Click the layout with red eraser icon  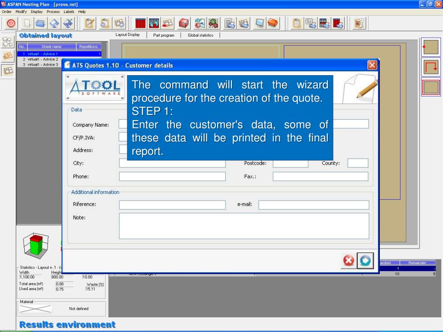167,23
